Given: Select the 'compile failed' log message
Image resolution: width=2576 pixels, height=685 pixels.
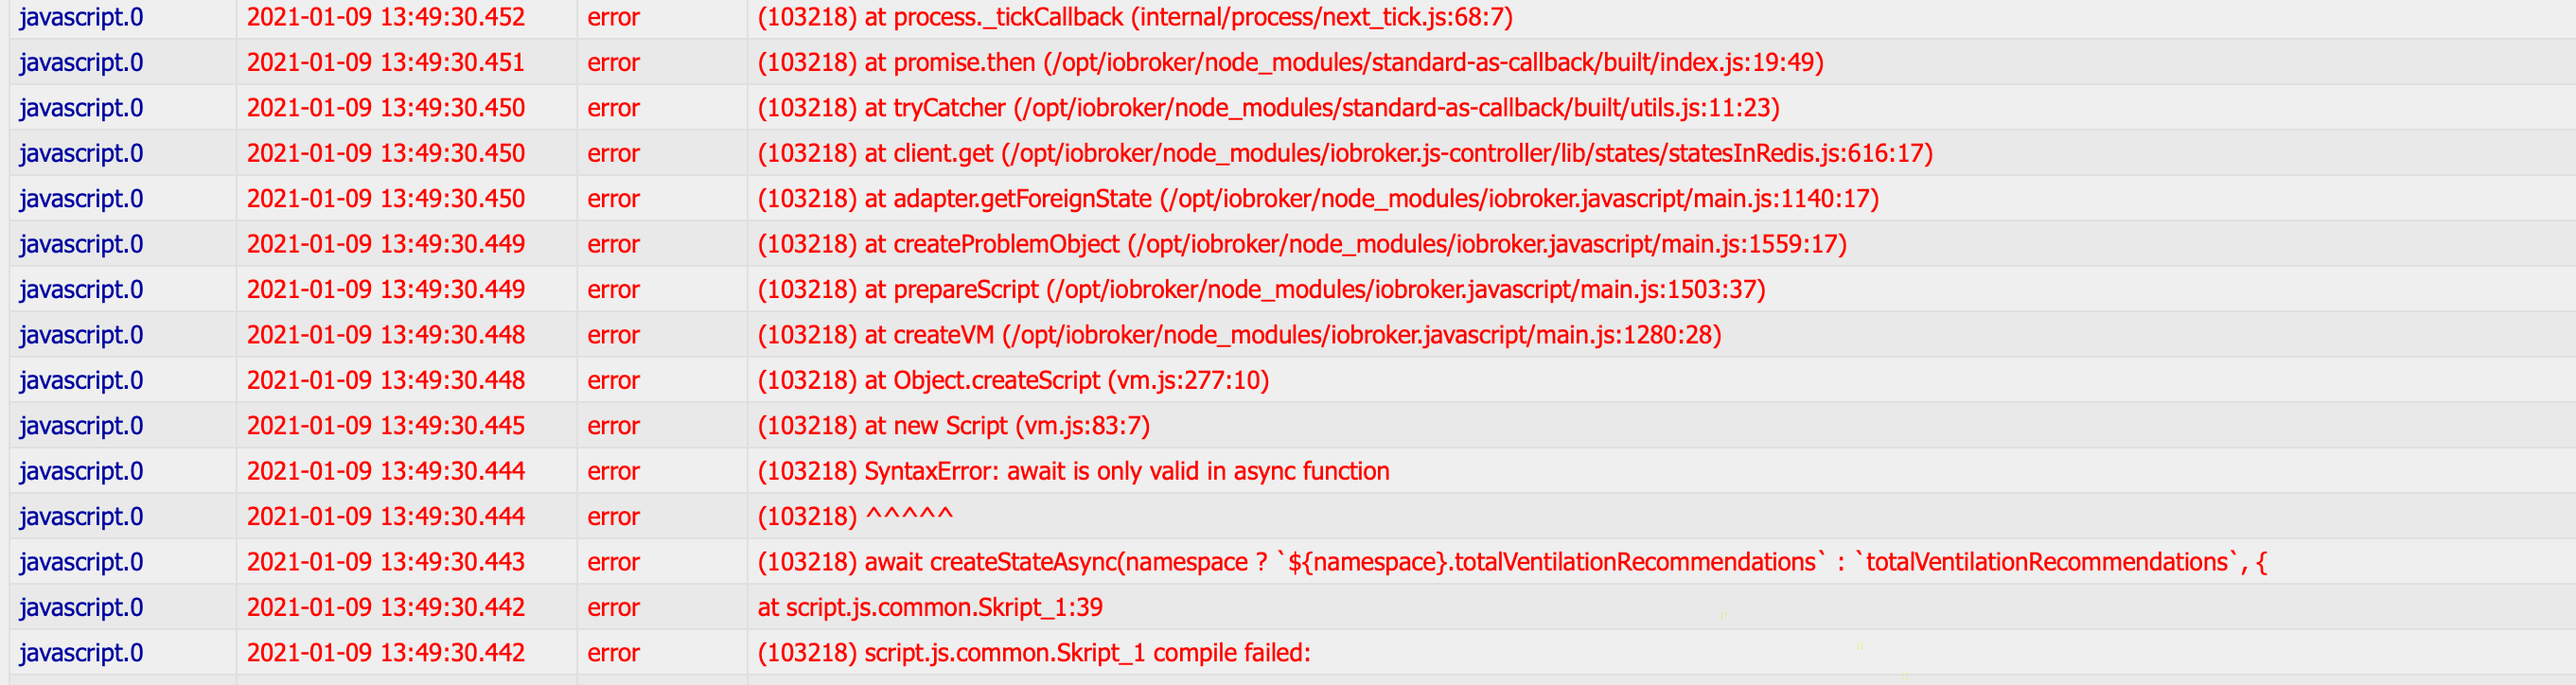Looking at the screenshot, I should click(x=1033, y=653).
